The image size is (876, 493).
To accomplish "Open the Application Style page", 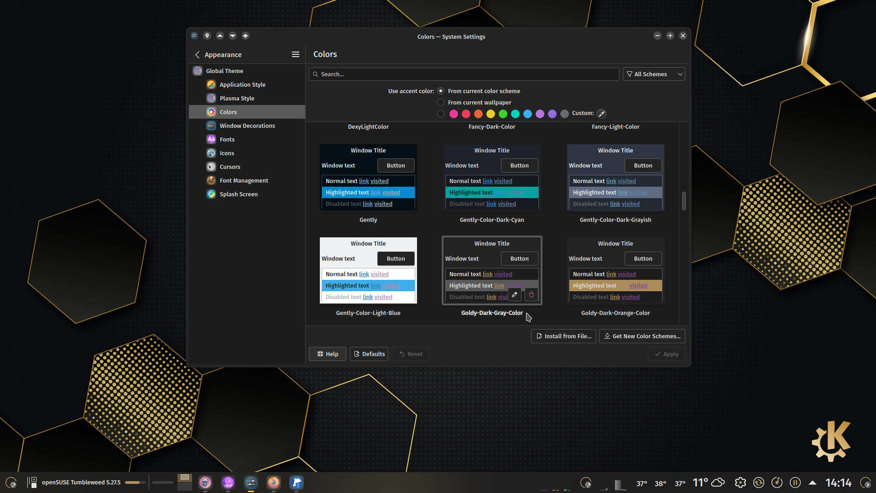I will 247,84.
